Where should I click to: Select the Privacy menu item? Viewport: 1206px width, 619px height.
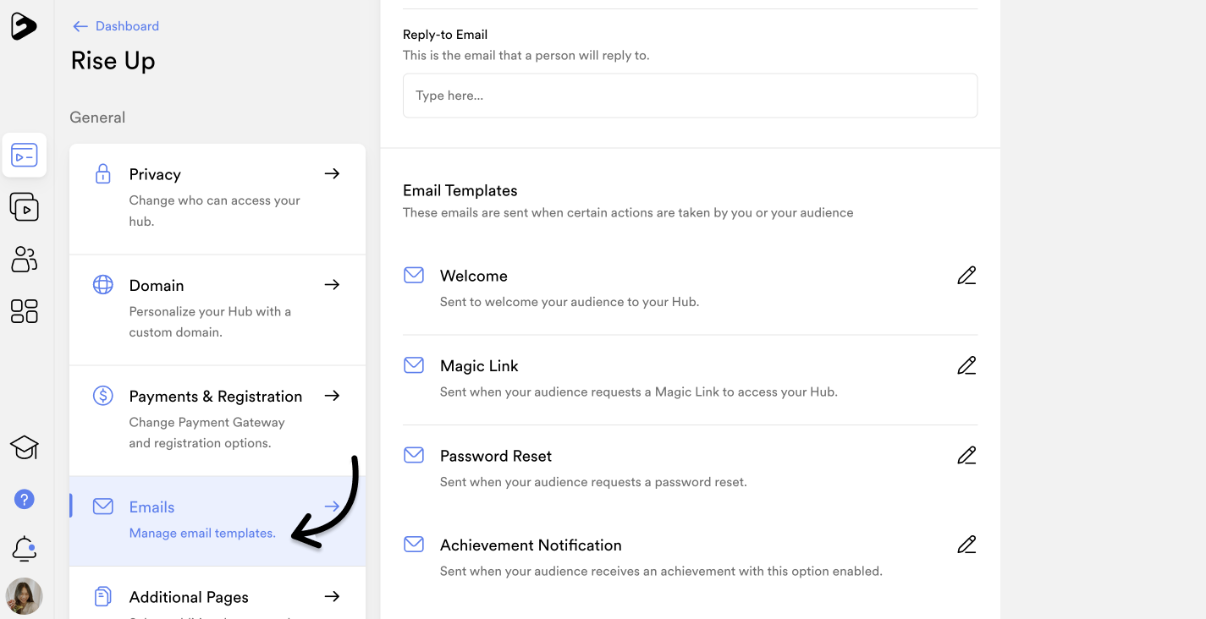218,199
